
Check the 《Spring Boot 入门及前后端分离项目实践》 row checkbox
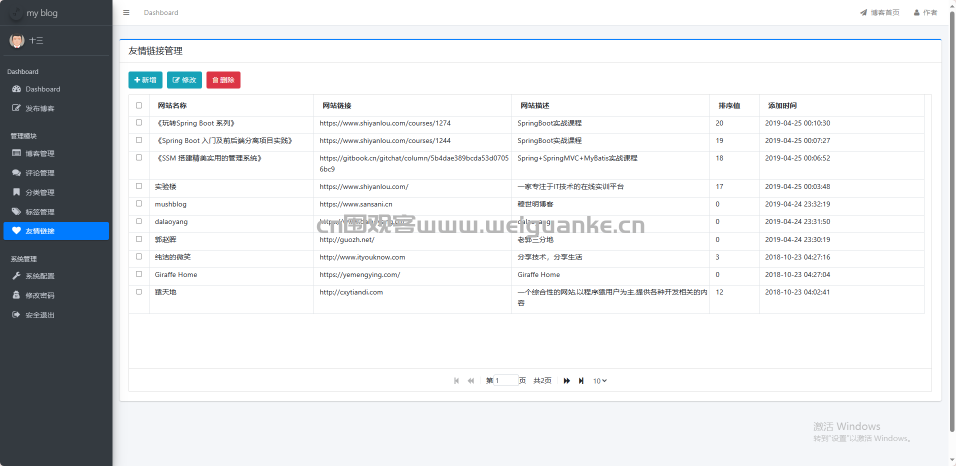click(x=139, y=140)
